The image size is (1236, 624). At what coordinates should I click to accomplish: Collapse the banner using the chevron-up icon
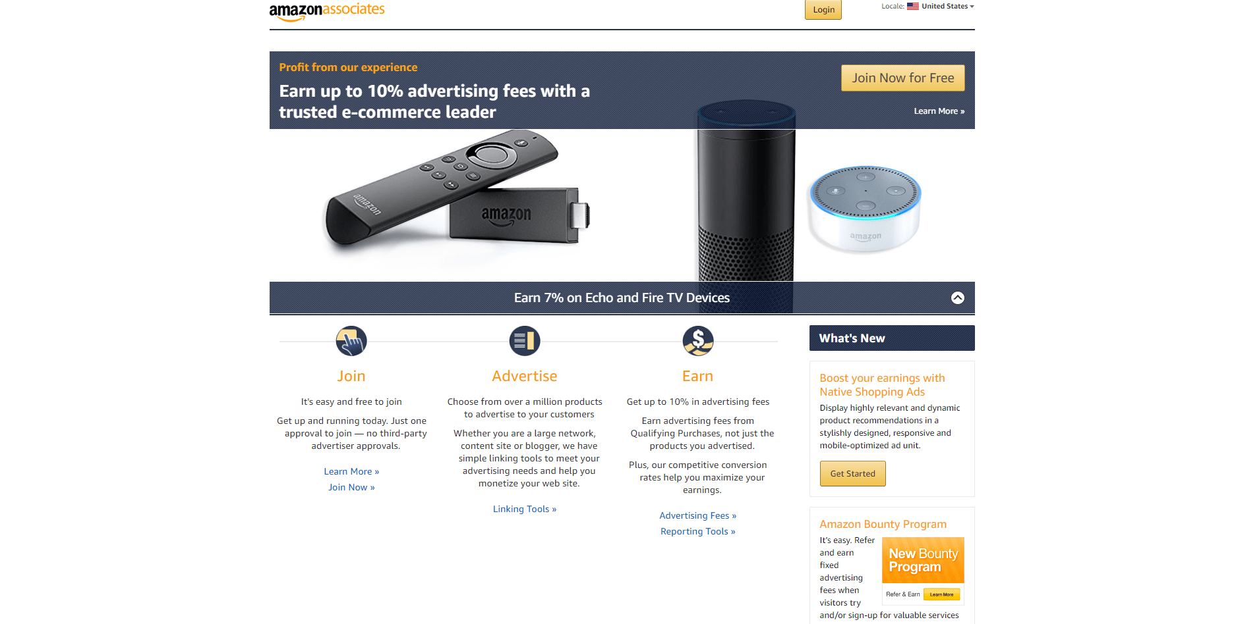958,298
